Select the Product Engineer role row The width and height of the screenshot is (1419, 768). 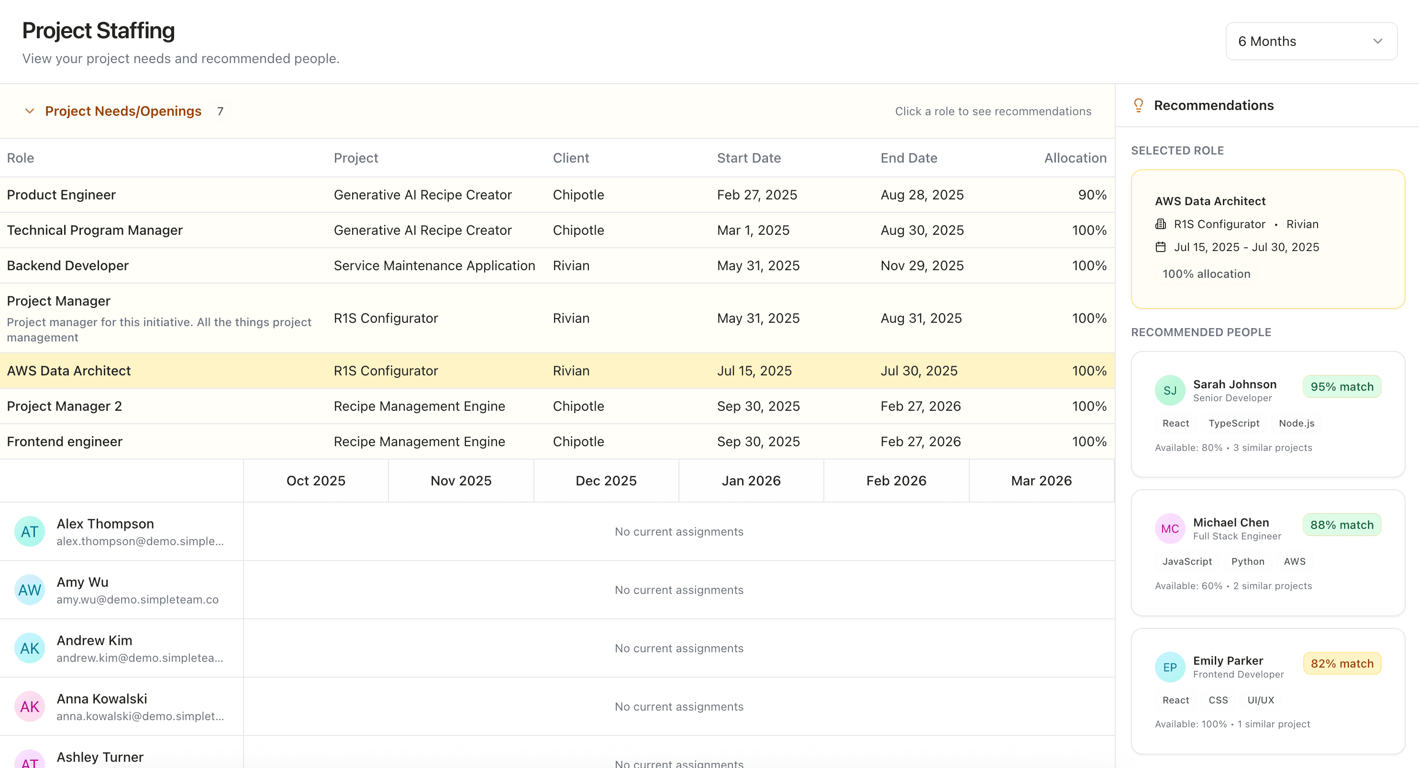coord(61,195)
